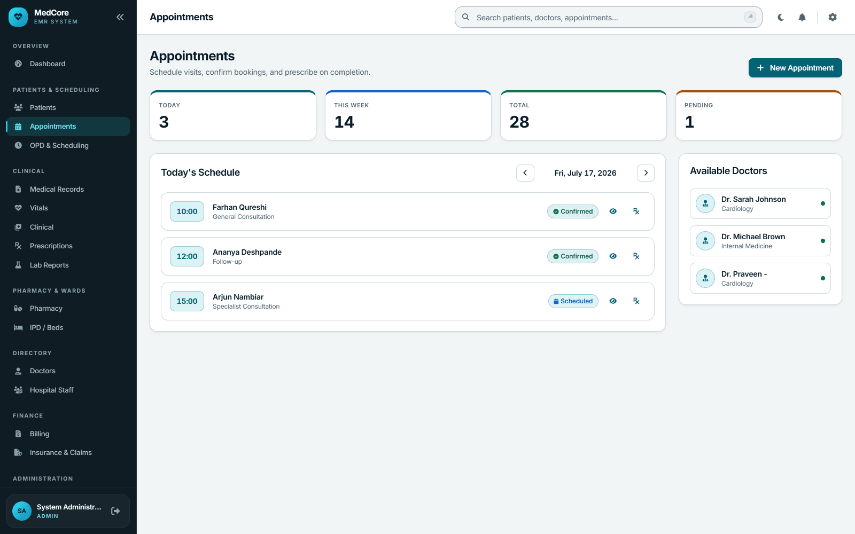Prescribe for Arjun Nambiar Rx icon

pyautogui.click(x=636, y=301)
